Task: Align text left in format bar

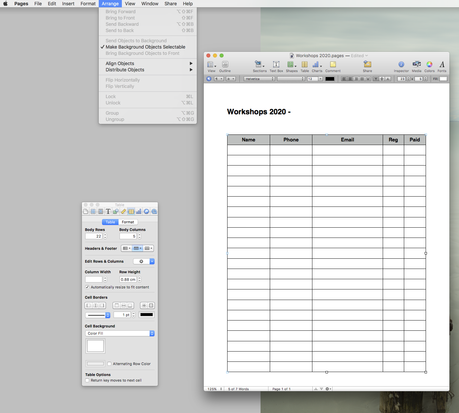Action: [344, 79]
